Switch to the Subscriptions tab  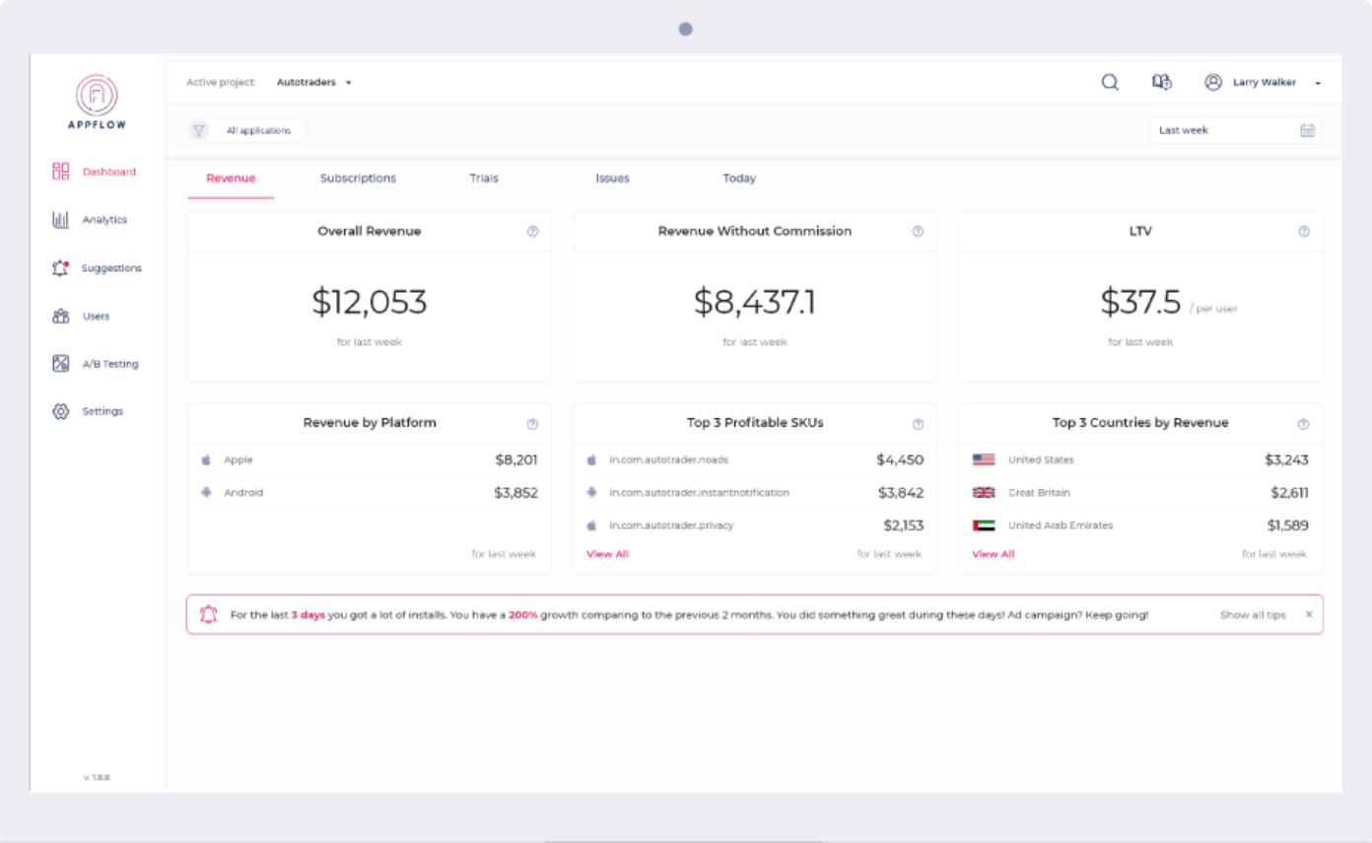point(357,177)
